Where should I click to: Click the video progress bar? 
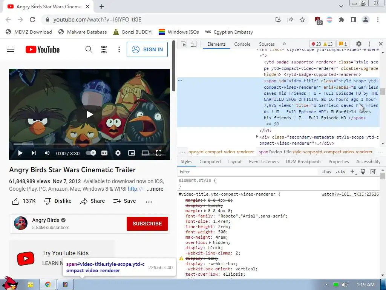point(89,144)
